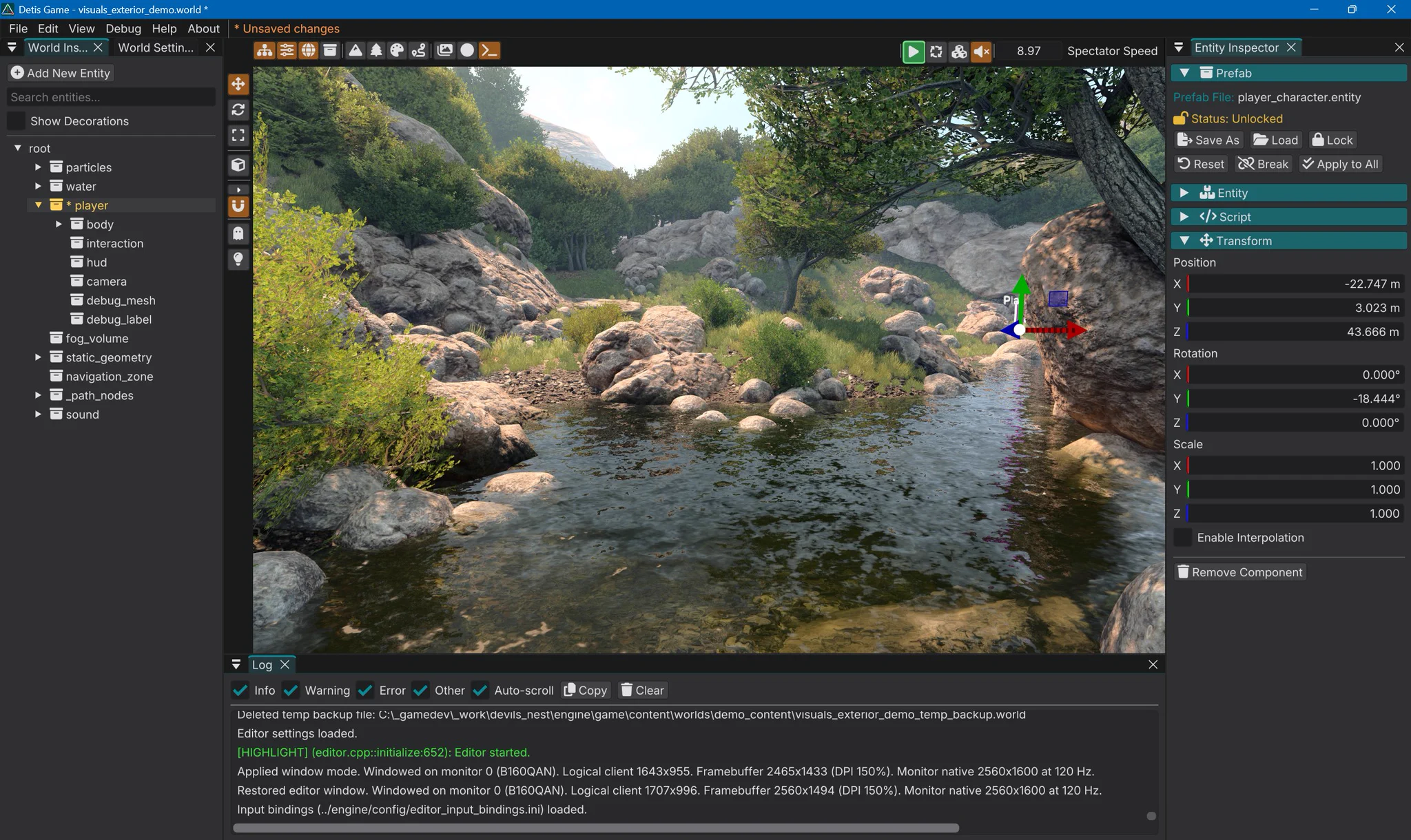Select the mountain terrain tool

(x=356, y=50)
